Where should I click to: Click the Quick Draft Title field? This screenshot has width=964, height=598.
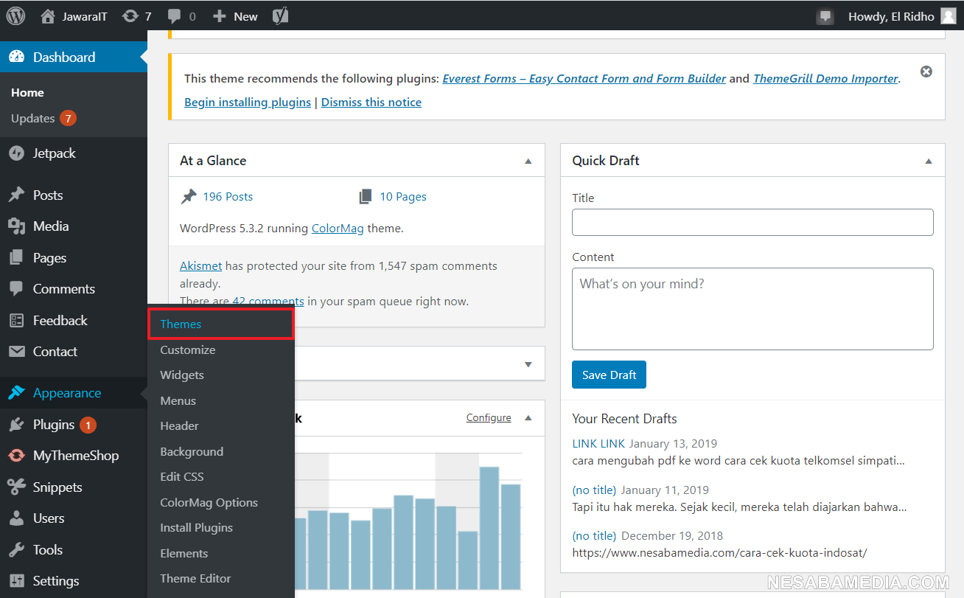(752, 223)
